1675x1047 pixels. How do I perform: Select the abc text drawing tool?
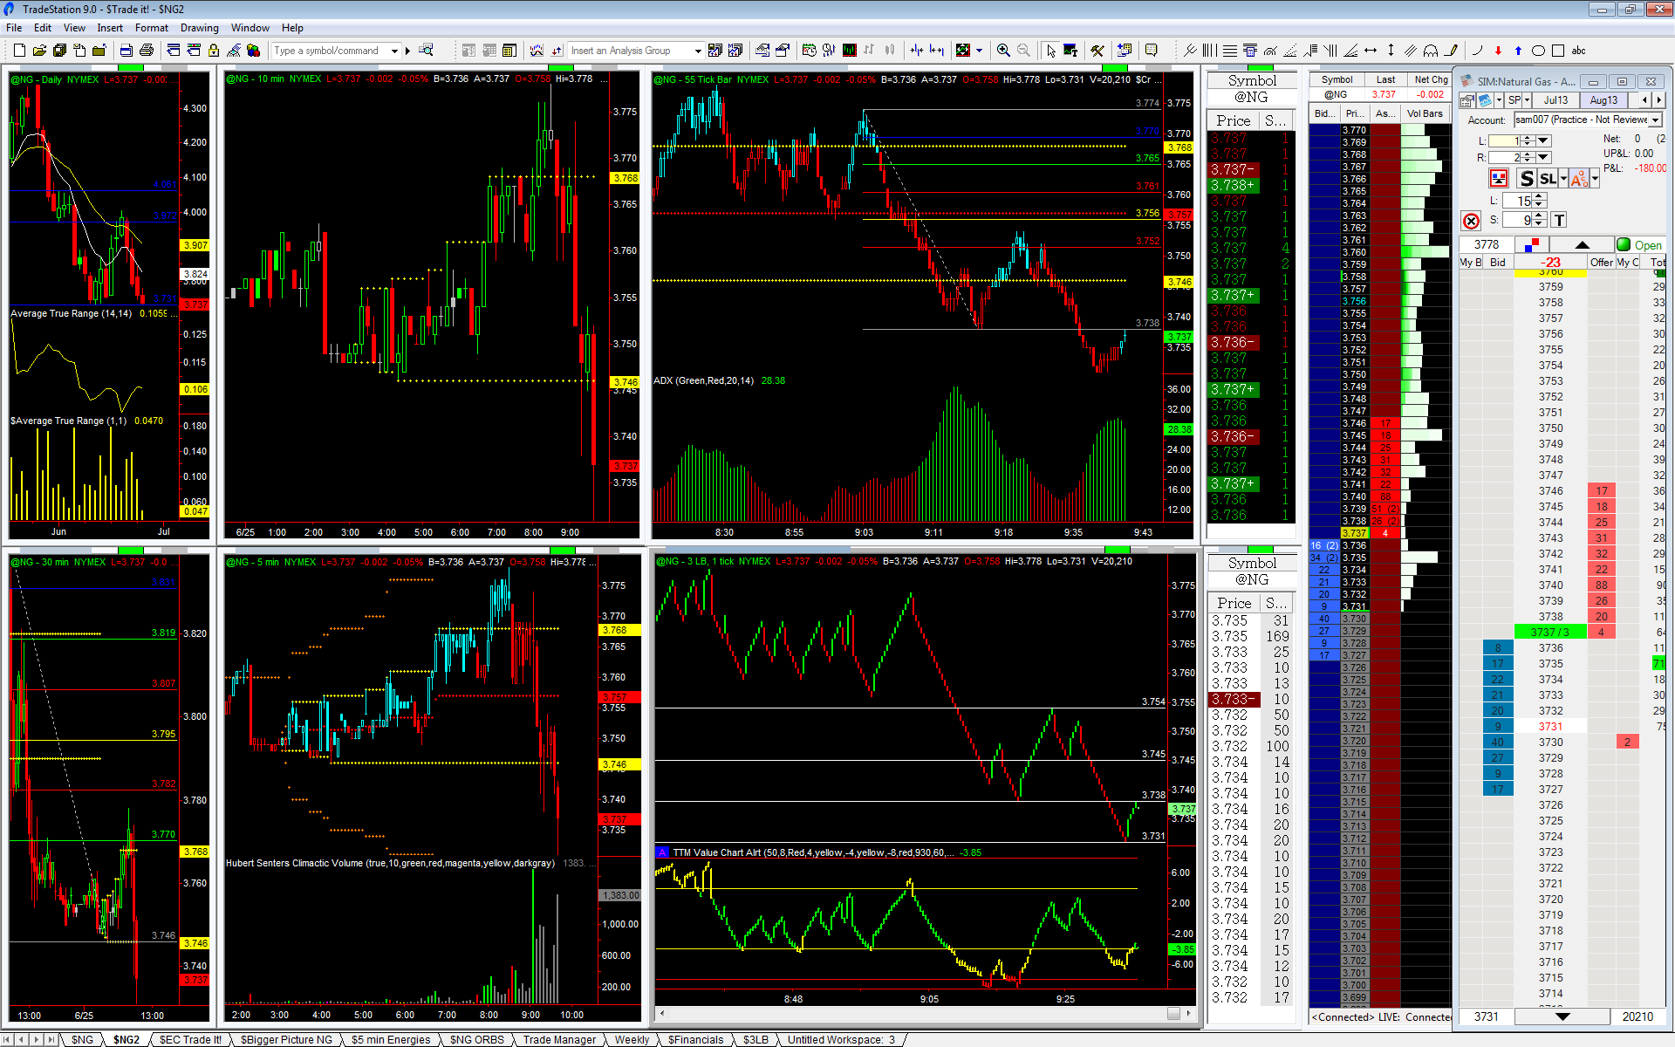pos(1578,51)
